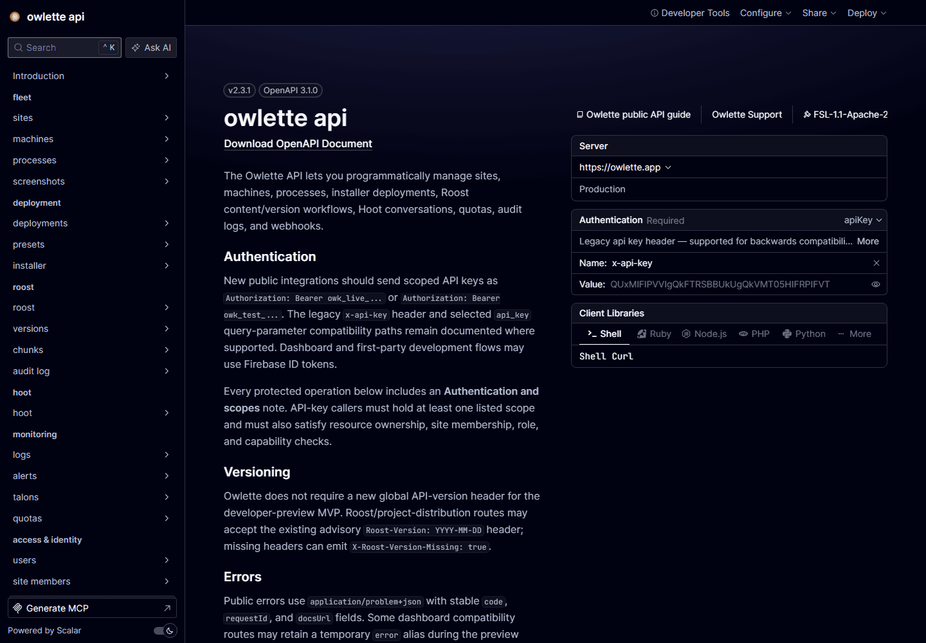926x643 pixels.
Task: Click the Generate MCP icon
Action: tap(17, 608)
